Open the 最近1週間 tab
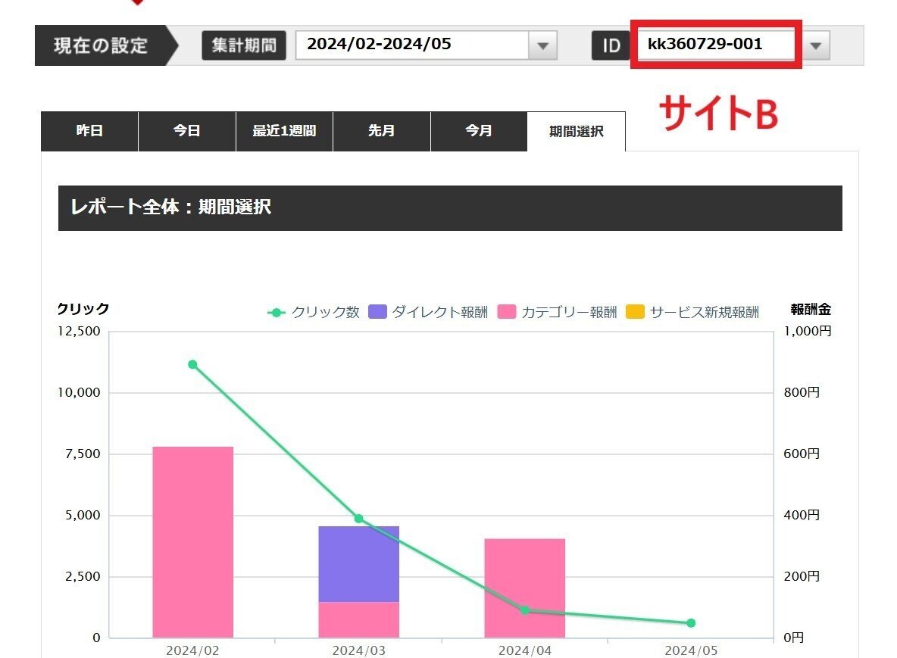This screenshot has width=897, height=658. click(x=284, y=131)
